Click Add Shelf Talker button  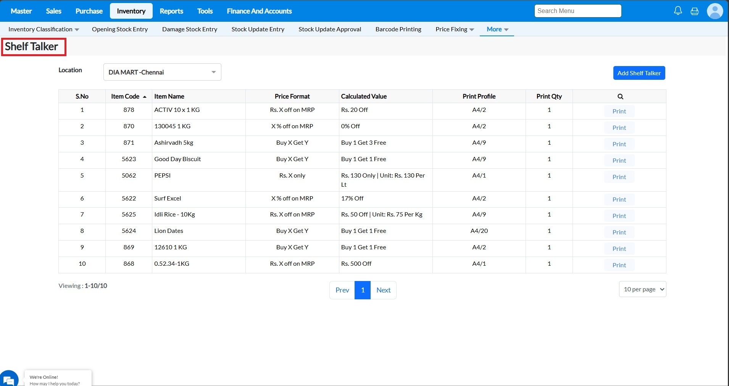point(639,73)
